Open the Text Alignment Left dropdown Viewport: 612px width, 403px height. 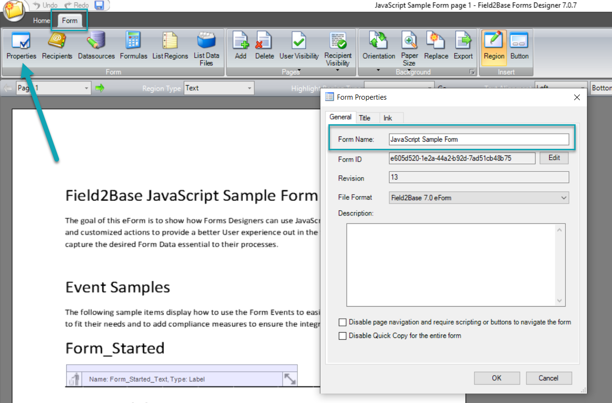point(561,88)
